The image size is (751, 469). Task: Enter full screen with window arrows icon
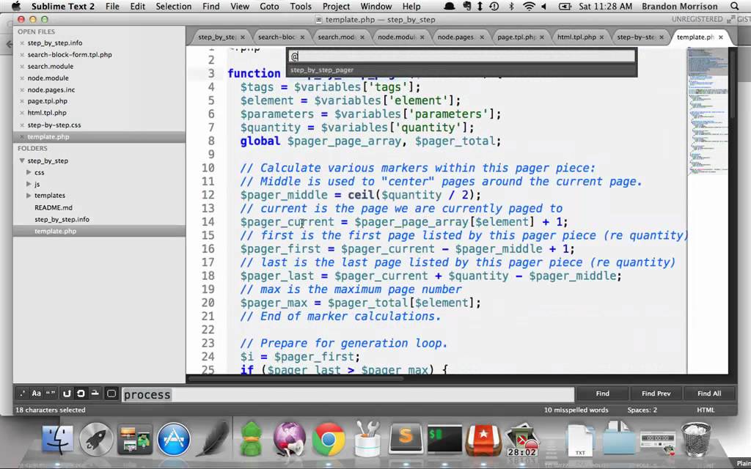point(731,20)
